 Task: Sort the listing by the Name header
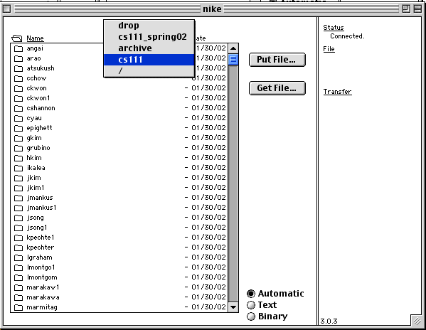[35, 38]
